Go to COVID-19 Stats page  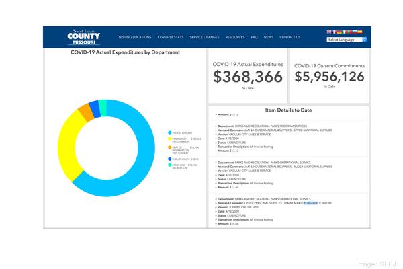pyautogui.click(x=171, y=37)
